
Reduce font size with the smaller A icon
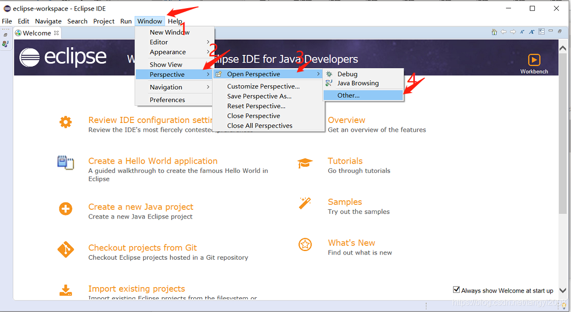pos(522,32)
